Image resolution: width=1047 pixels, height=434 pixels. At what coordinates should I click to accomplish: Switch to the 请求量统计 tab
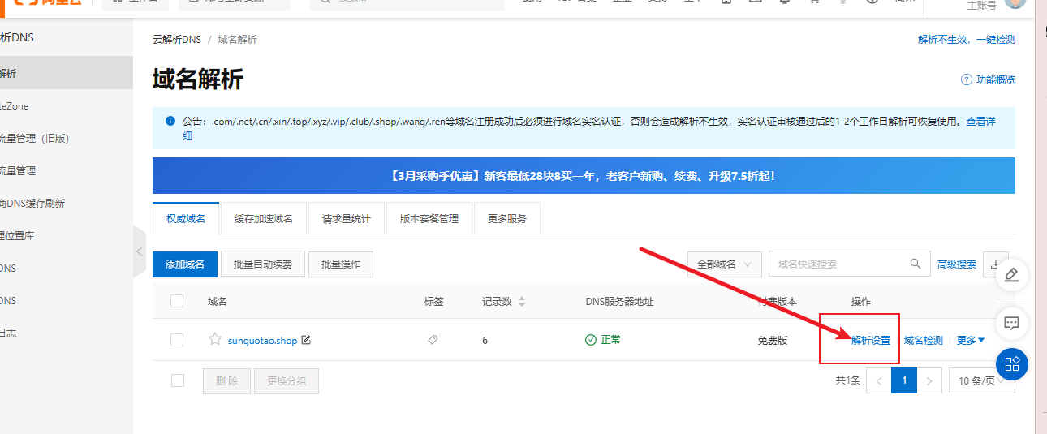coord(347,219)
